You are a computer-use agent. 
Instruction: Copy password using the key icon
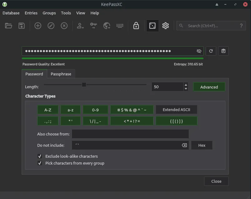click(94, 26)
